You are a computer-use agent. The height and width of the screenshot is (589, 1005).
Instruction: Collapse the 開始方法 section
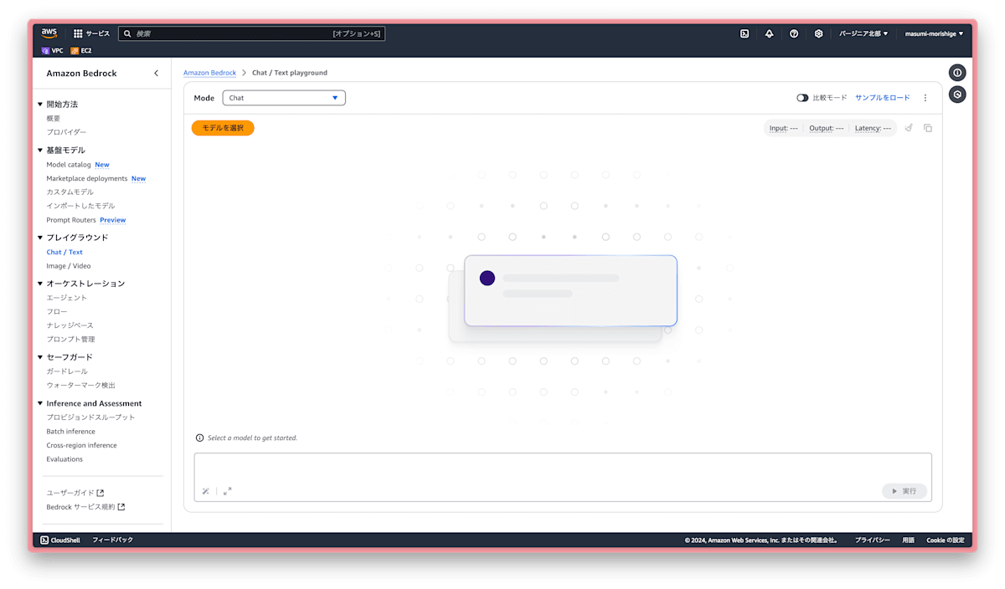pyautogui.click(x=40, y=105)
